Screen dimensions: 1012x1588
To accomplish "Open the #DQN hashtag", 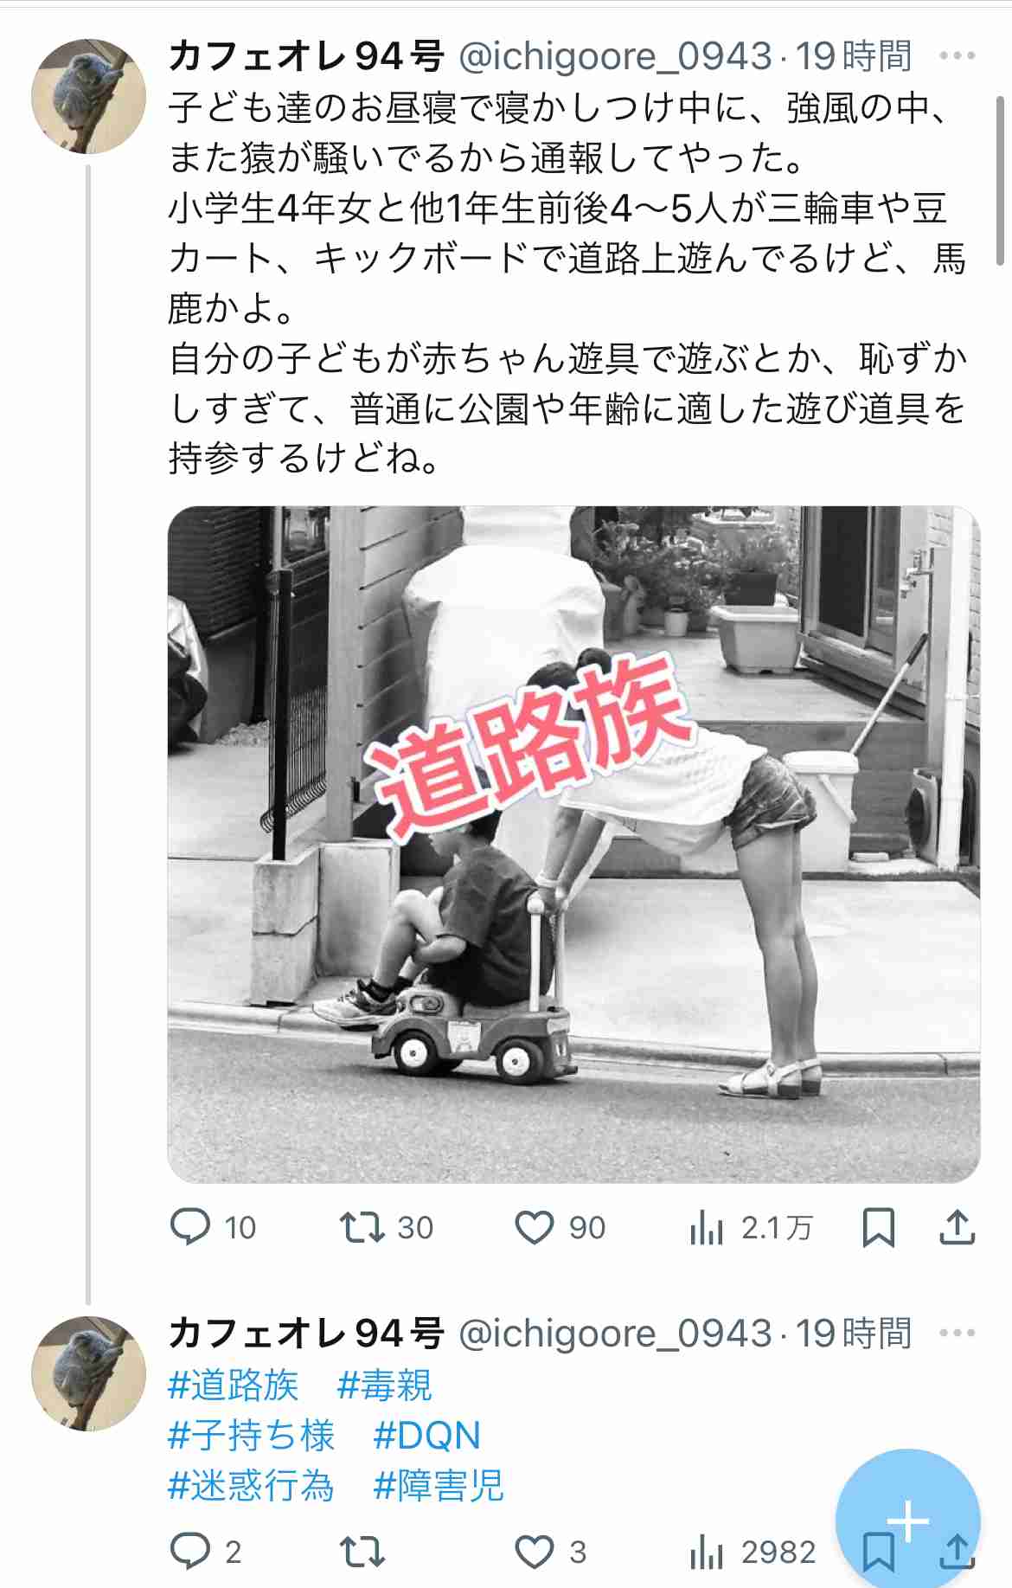I will click(427, 1436).
